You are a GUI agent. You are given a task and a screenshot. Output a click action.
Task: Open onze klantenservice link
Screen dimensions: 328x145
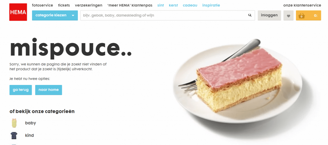[302, 5]
